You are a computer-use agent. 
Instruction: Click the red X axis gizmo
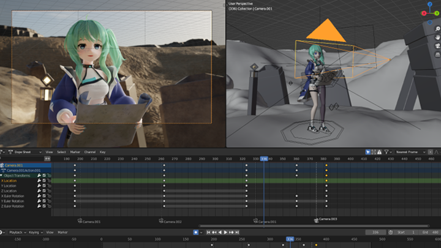[x=424, y=13]
